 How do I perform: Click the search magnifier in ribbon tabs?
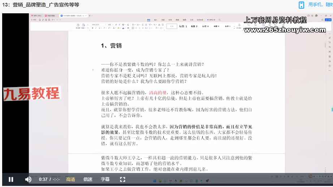tap(219, 20)
